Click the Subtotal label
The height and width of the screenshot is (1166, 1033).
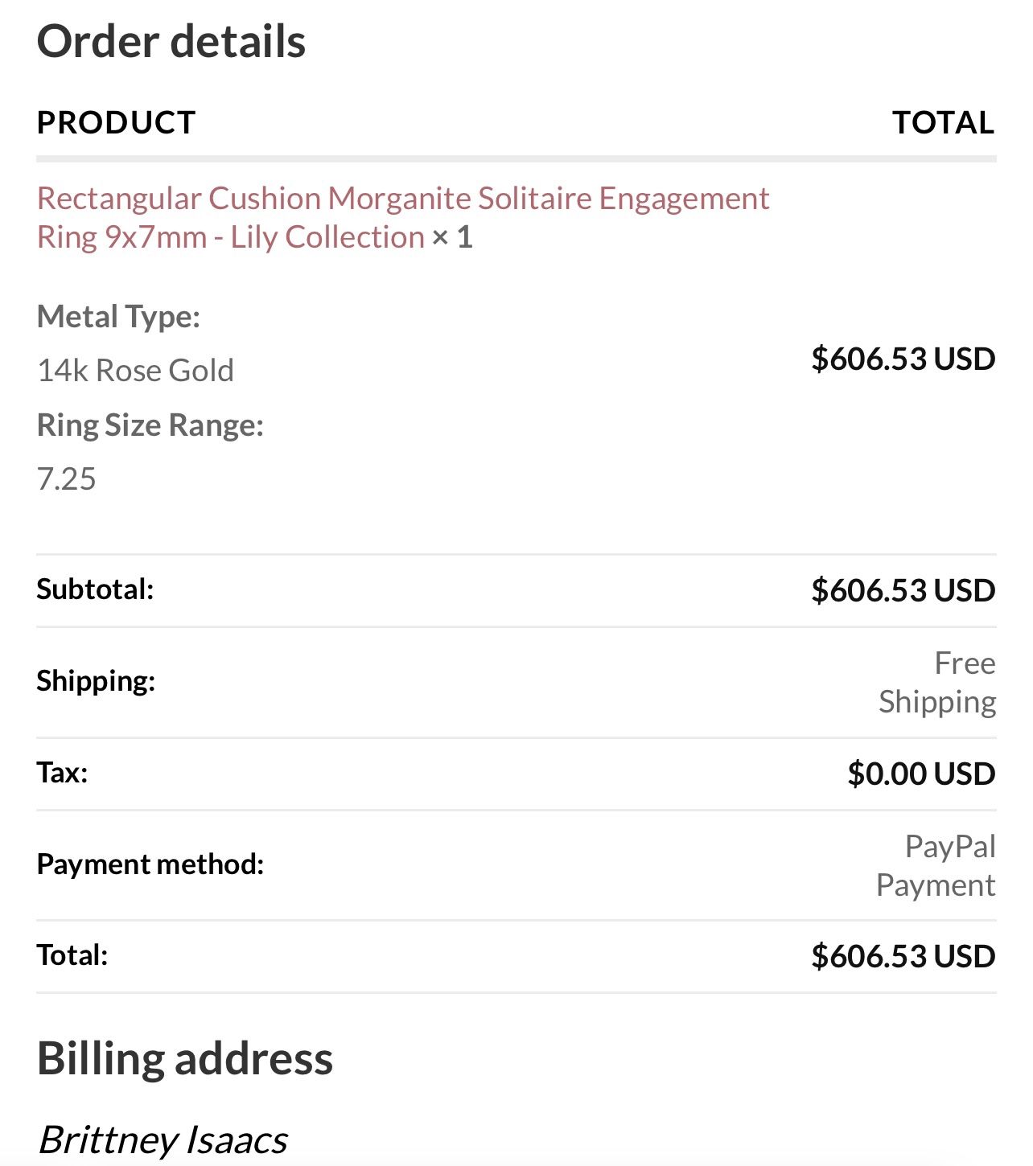click(x=95, y=589)
